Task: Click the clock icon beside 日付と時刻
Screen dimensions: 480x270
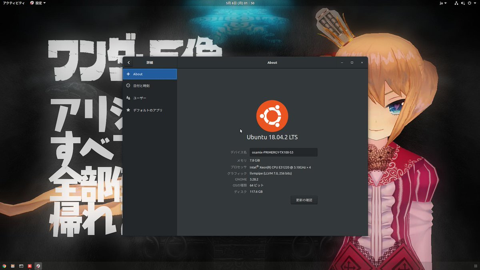Action: (128, 86)
